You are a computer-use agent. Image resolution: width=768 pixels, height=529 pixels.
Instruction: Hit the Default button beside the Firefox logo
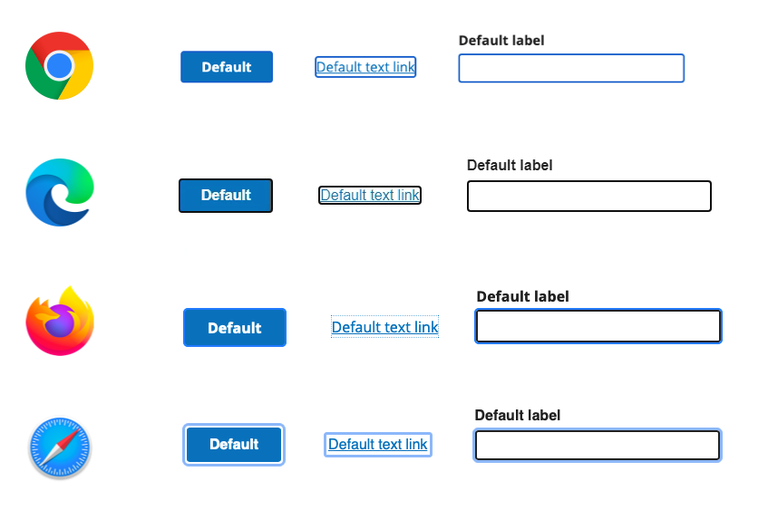point(235,328)
